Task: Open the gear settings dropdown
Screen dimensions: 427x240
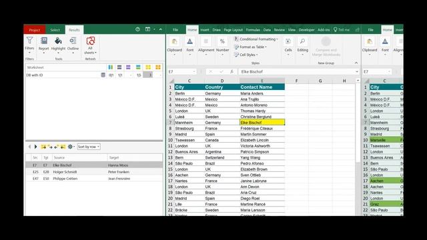Action: click(x=71, y=147)
